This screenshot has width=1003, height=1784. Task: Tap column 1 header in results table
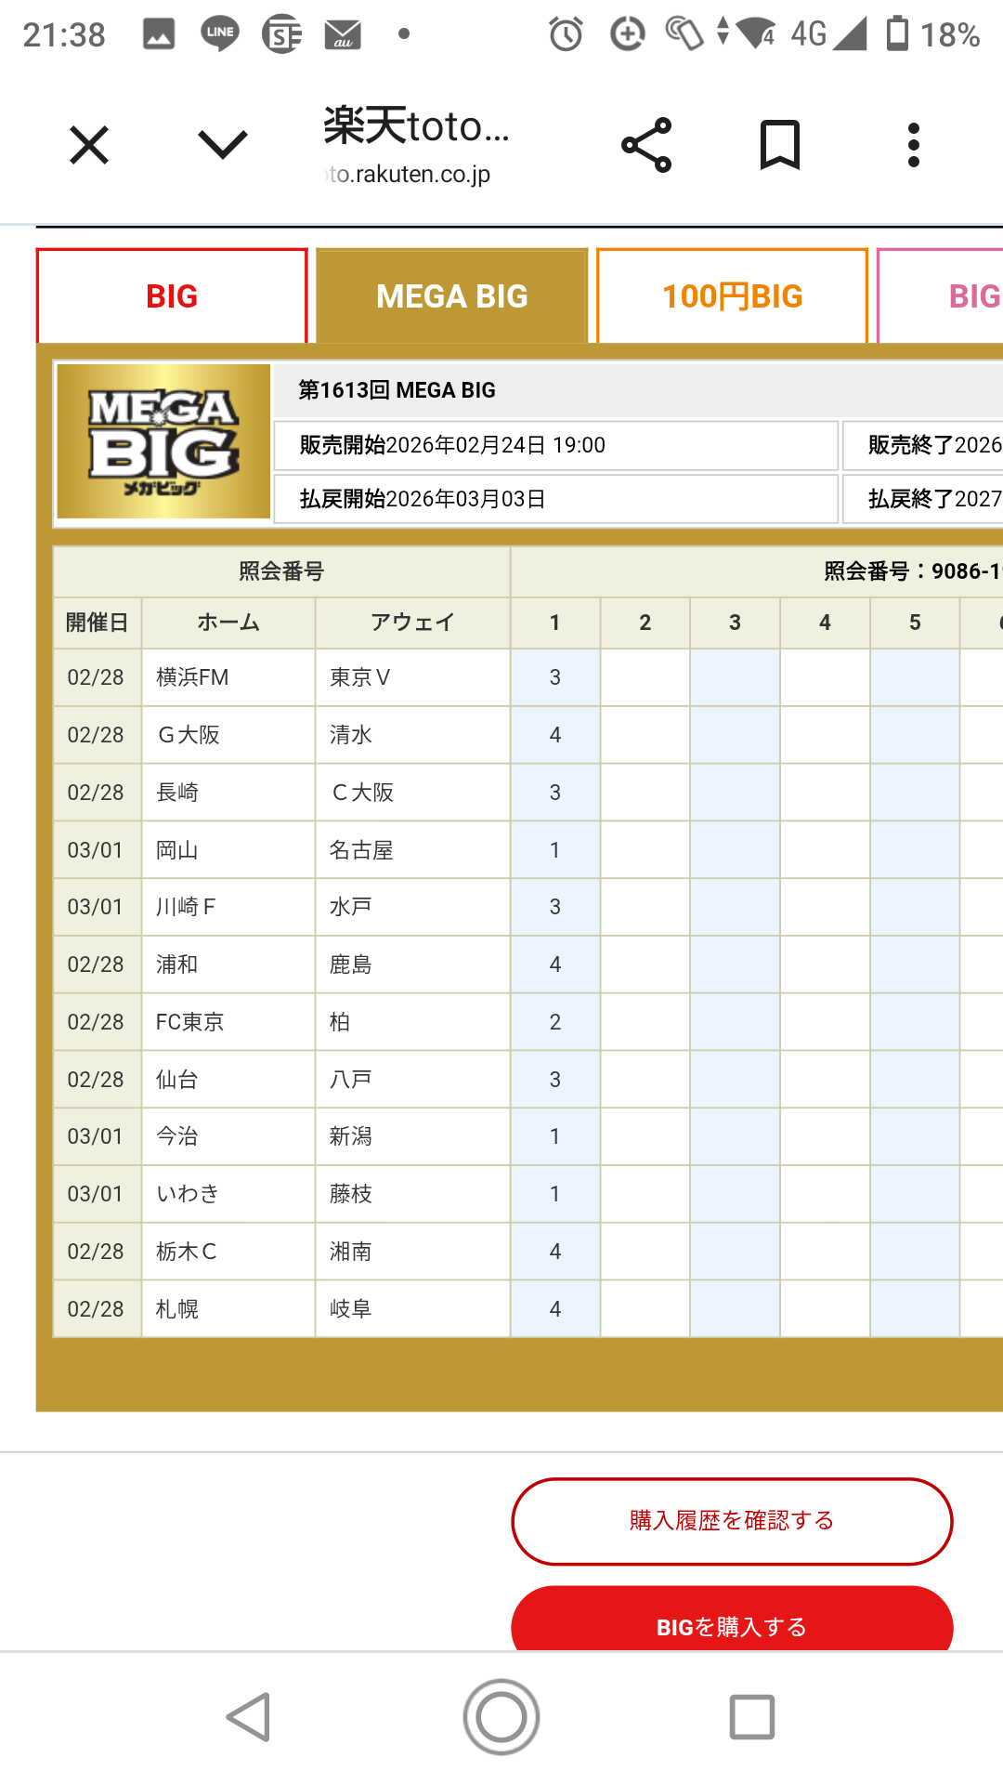[x=554, y=623]
